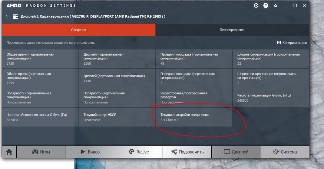Select horizontal front porch value 48

[162, 63]
